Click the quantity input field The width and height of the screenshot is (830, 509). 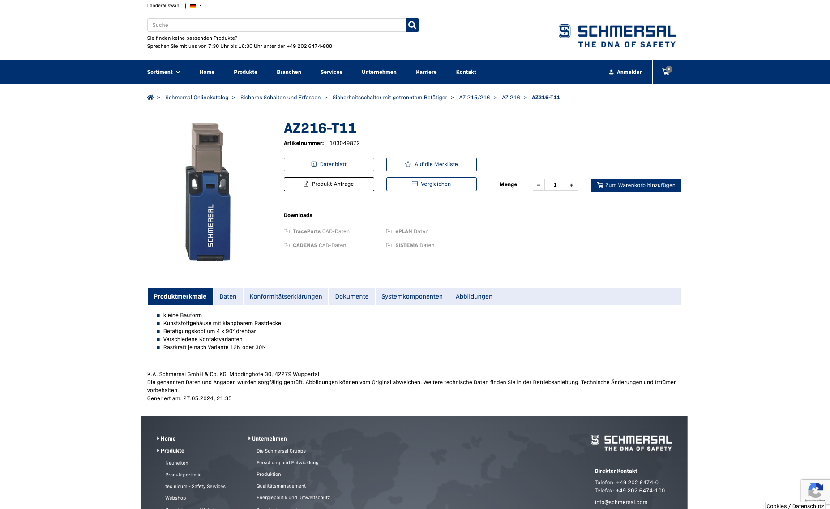click(555, 185)
